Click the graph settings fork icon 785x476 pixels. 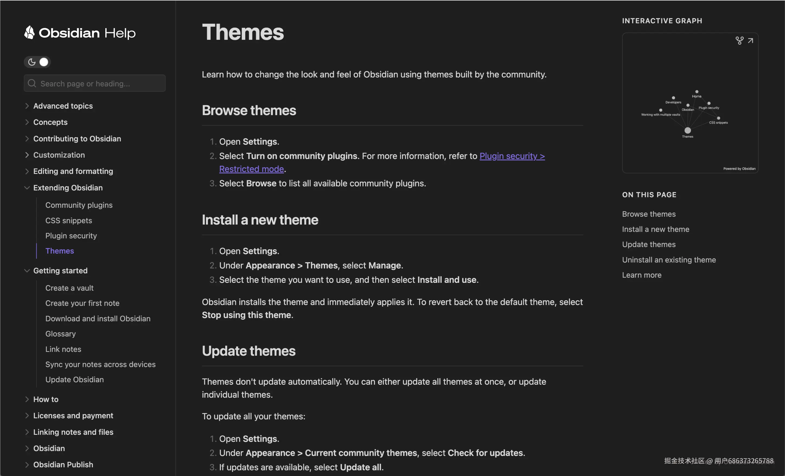coord(740,40)
